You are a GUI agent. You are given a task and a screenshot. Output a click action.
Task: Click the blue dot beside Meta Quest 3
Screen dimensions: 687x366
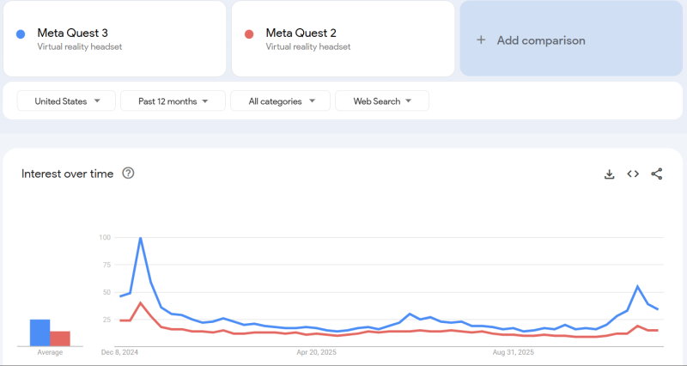pyautogui.click(x=21, y=34)
